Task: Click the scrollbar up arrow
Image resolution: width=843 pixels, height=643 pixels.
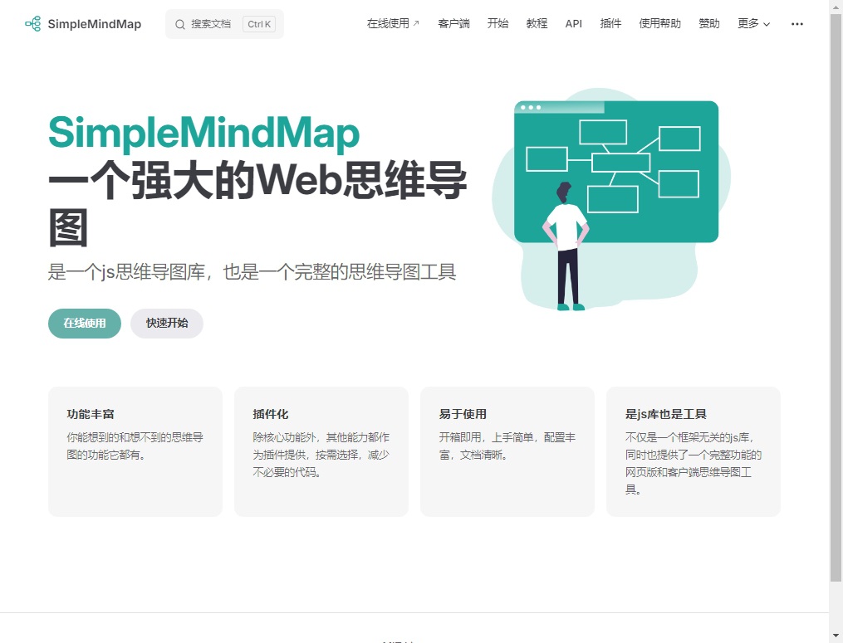Action: [836, 7]
